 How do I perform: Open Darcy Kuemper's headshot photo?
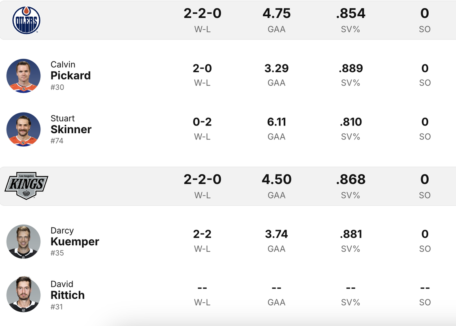[x=24, y=242]
